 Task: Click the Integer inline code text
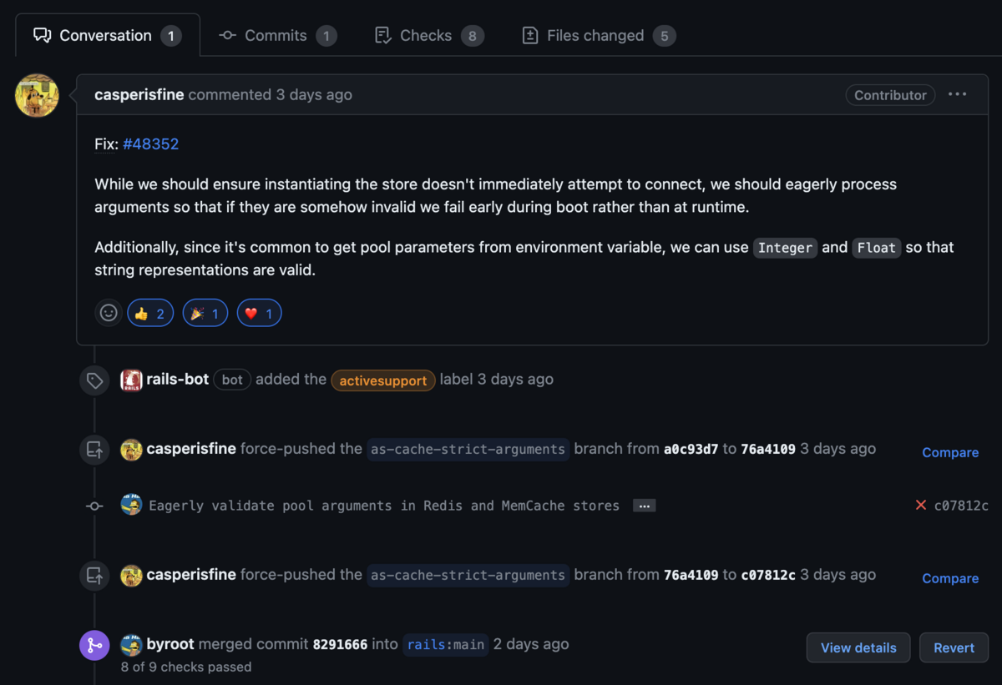click(785, 248)
